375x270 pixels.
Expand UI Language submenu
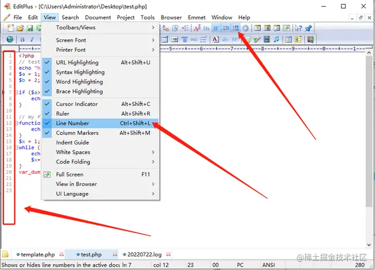point(100,194)
